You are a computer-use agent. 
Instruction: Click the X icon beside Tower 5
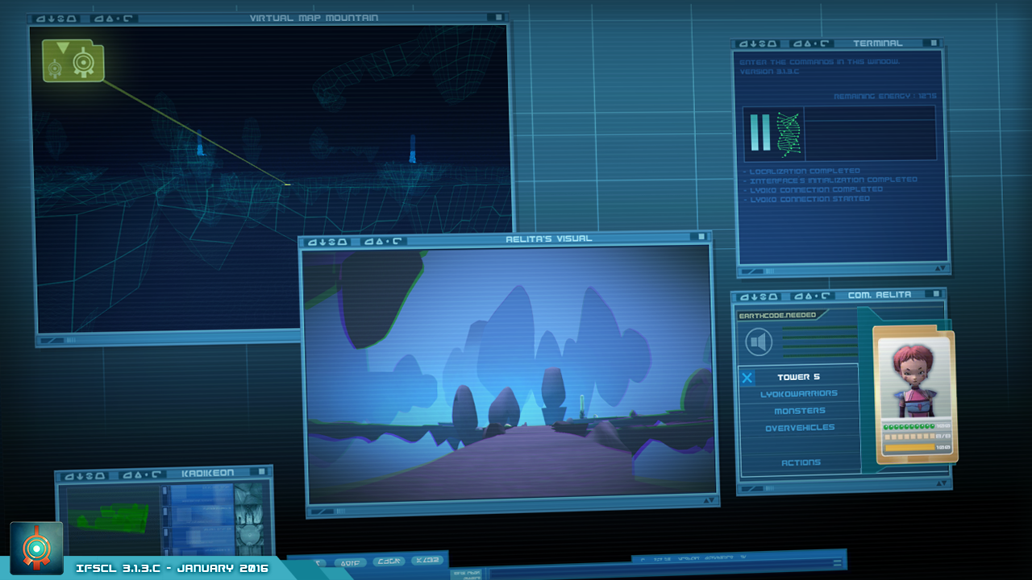(747, 378)
